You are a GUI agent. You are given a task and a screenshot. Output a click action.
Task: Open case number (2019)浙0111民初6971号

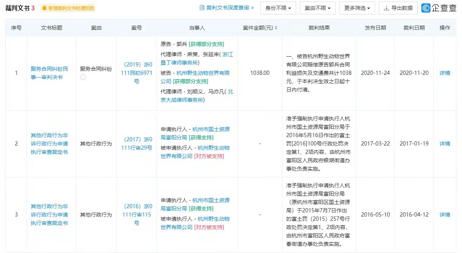(x=137, y=73)
